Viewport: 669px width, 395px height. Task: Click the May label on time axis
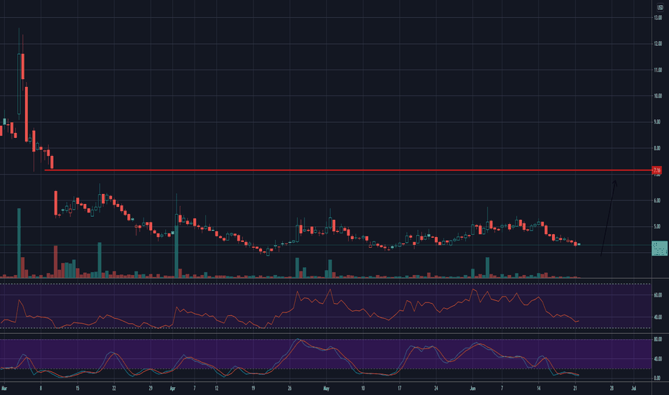327,388
